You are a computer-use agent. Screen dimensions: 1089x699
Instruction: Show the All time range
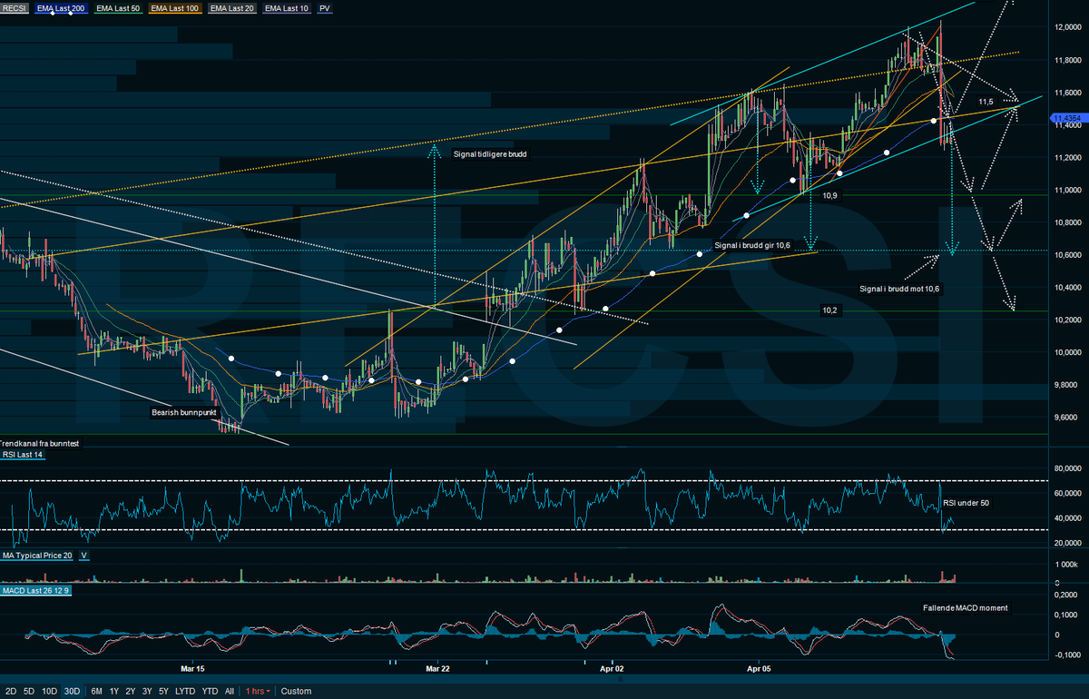tap(230, 691)
